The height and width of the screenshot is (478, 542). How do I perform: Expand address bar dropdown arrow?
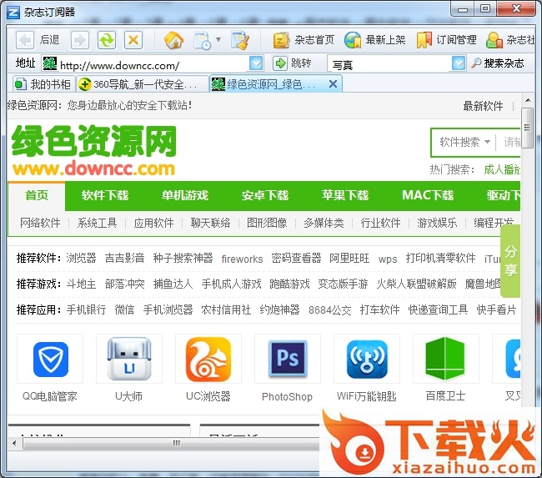coord(256,63)
